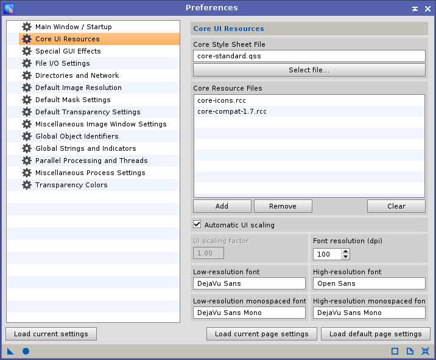This screenshot has width=436, height=360.
Task: Disable Automatic UI scaling checkbox
Action: pyautogui.click(x=197, y=224)
